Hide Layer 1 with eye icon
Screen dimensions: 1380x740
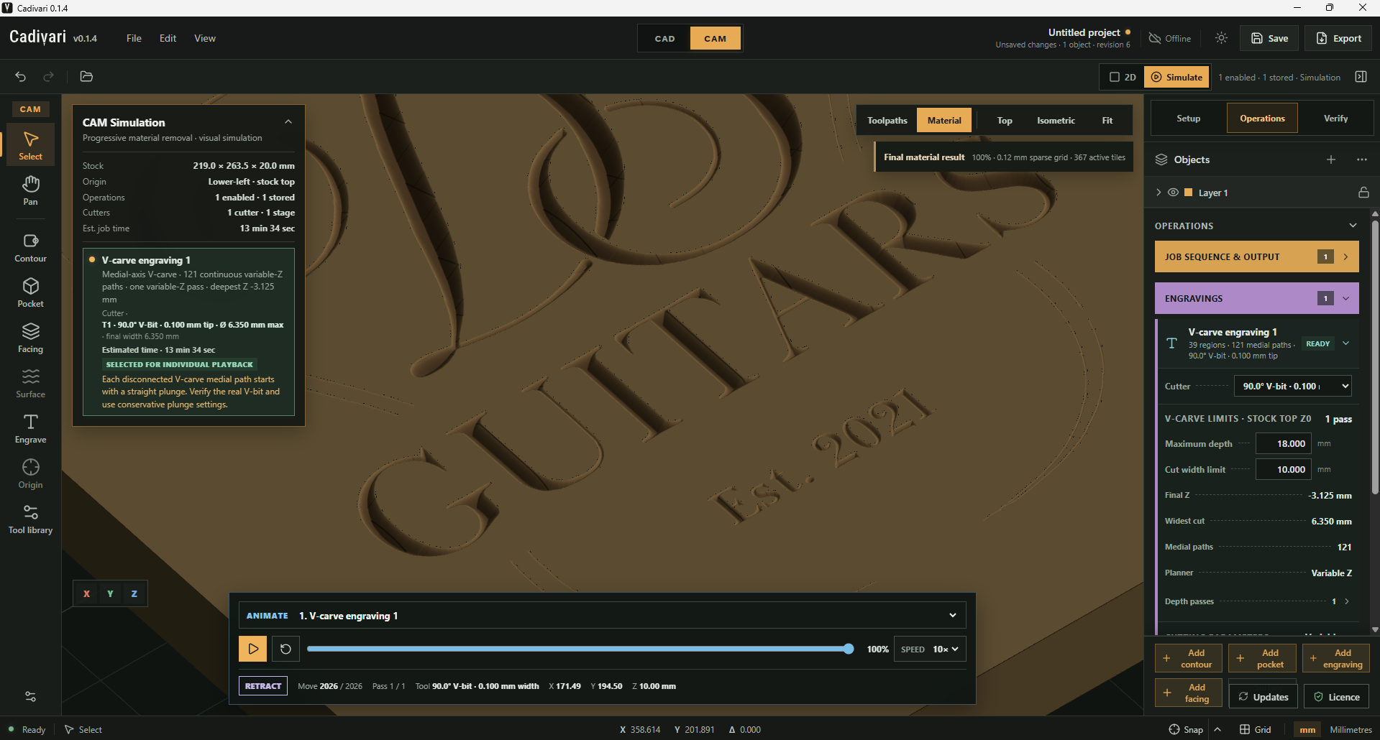pyautogui.click(x=1173, y=193)
